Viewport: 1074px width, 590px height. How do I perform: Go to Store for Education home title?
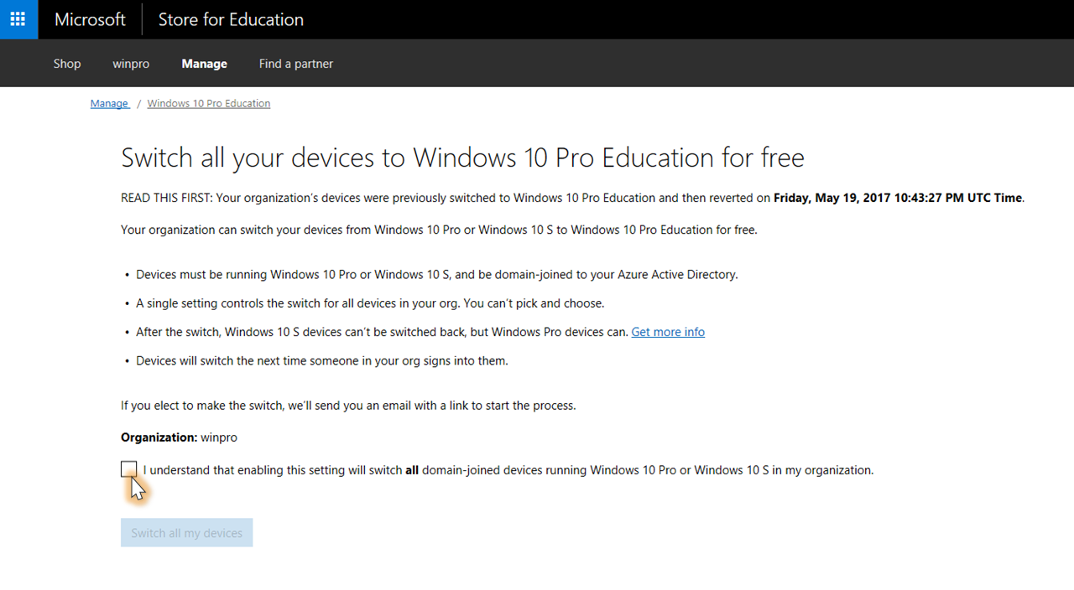pyautogui.click(x=231, y=19)
